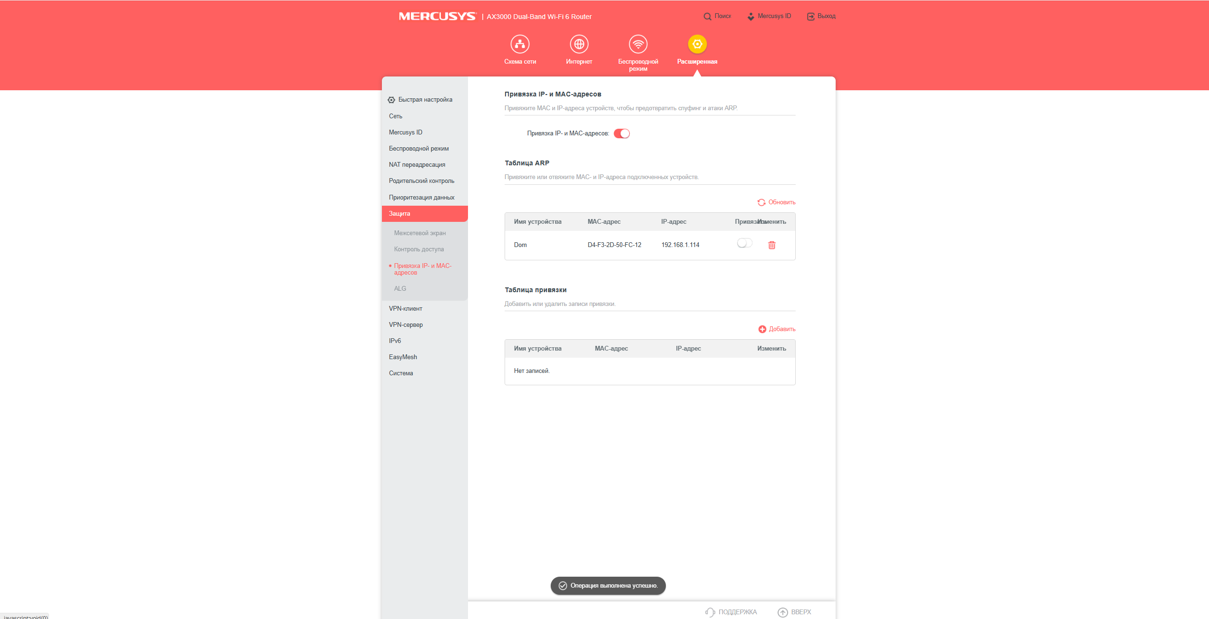Image resolution: width=1209 pixels, height=619 pixels.
Task: Open Контроль доступа submenu item
Action: 419,249
